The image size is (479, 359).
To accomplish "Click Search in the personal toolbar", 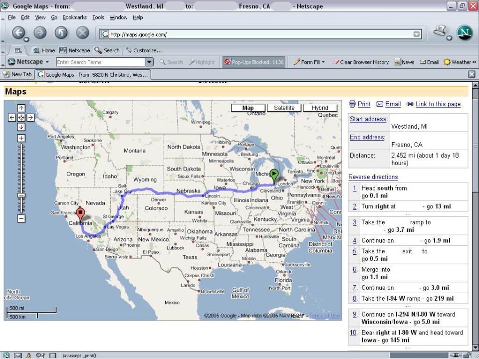I will [x=107, y=50].
